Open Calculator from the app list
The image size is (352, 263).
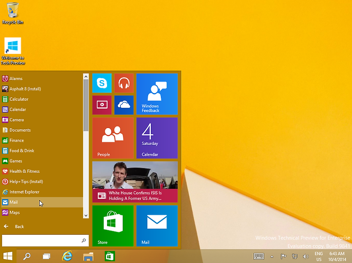[42, 99]
